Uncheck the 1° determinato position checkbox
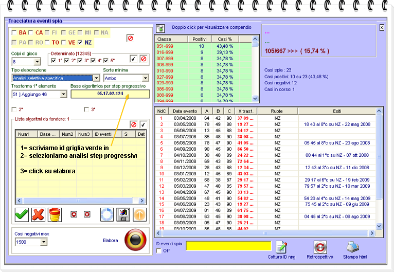The image size is (394, 272). click(53, 61)
